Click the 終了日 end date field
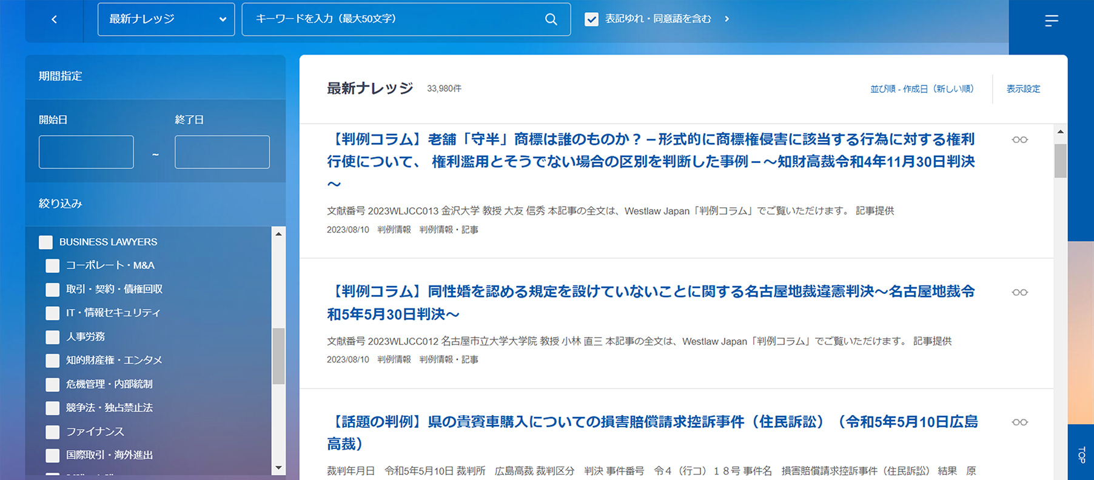This screenshot has width=1094, height=480. tap(222, 152)
